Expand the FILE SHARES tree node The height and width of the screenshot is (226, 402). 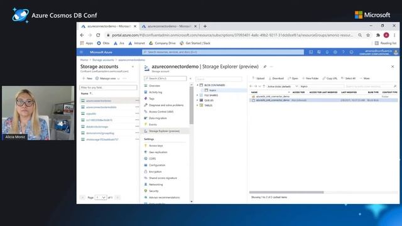[x=197, y=95]
